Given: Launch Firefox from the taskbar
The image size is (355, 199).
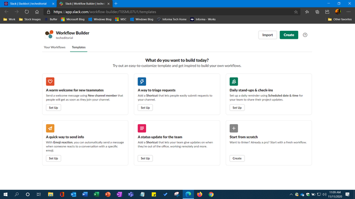Looking at the screenshot, I should (199, 194).
